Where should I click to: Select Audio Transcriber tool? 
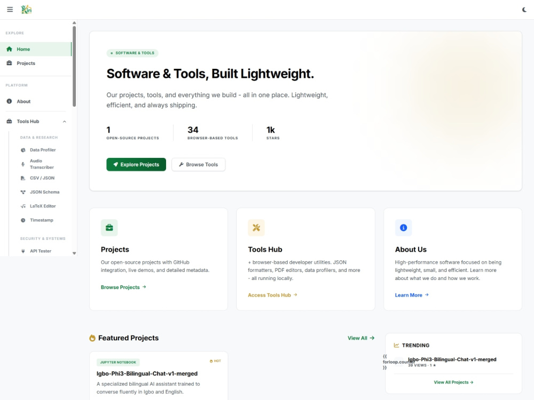click(42, 164)
